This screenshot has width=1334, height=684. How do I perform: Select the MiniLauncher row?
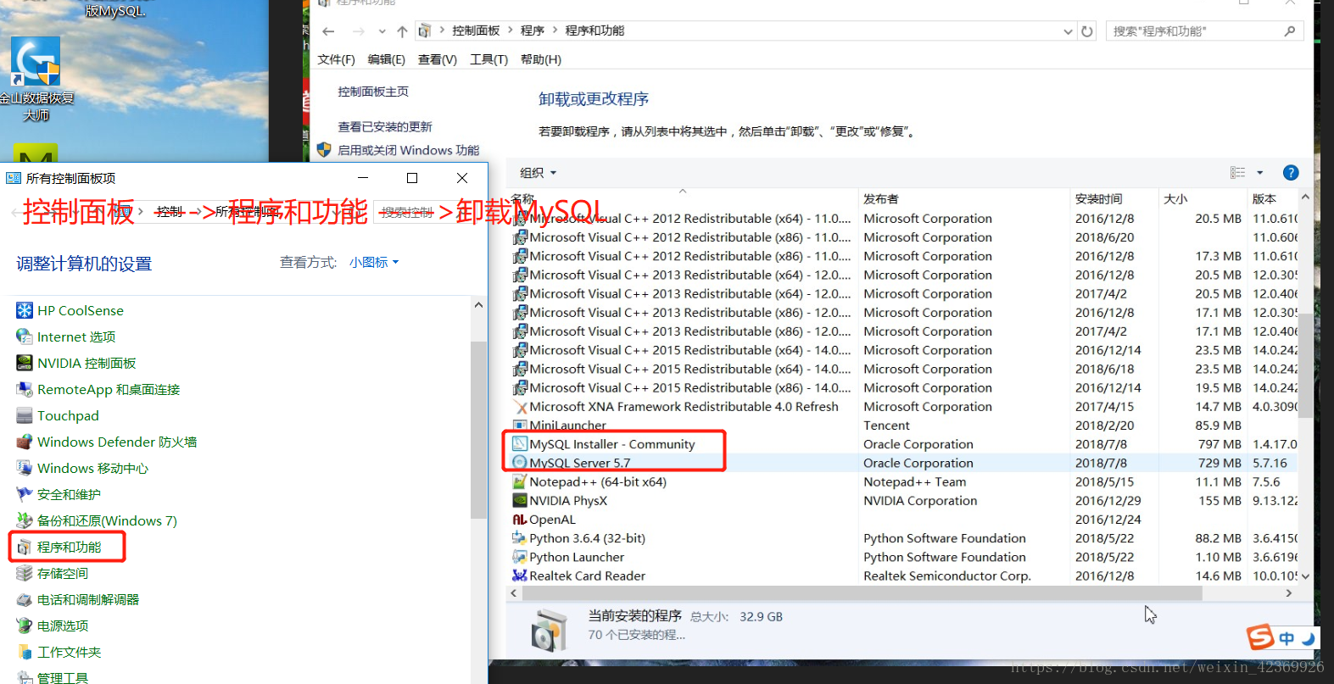(x=901, y=425)
